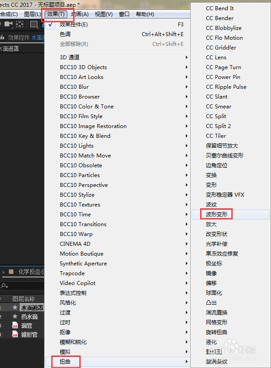The width and height of the screenshot is (271, 368).
Task: Click the file icon of 滴管 layer
Action: point(15,325)
